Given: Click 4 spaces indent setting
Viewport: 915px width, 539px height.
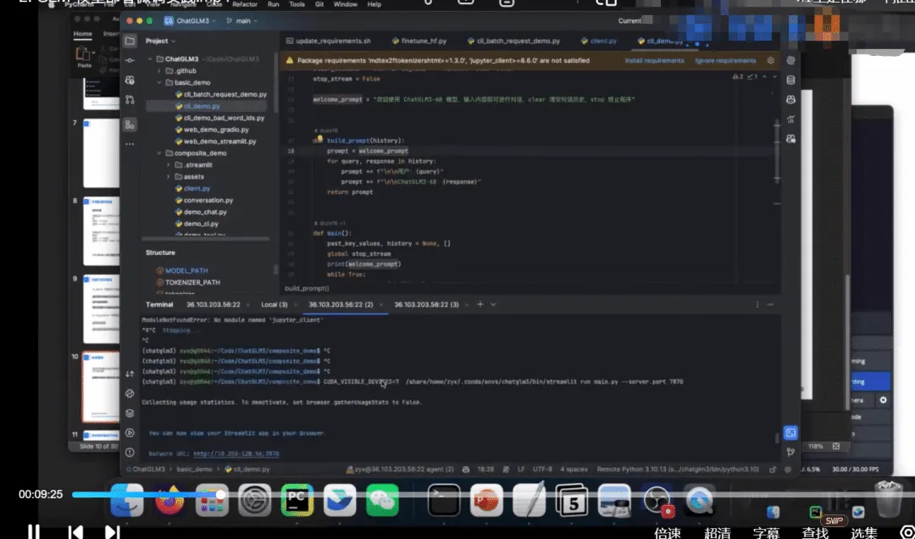Looking at the screenshot, I should pyautogui.click(x=574, y=469).
